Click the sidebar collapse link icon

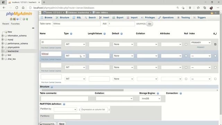[33, 28]
